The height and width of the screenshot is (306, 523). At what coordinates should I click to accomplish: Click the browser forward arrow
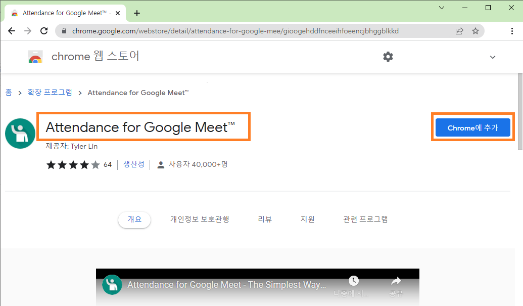click(28, 31)
